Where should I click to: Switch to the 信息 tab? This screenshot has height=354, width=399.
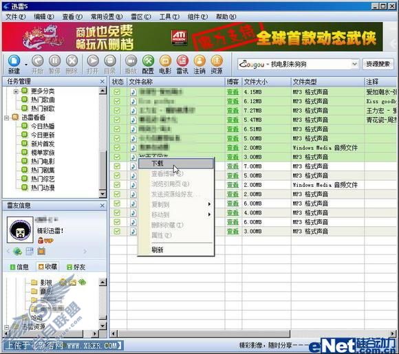[19, 267]
